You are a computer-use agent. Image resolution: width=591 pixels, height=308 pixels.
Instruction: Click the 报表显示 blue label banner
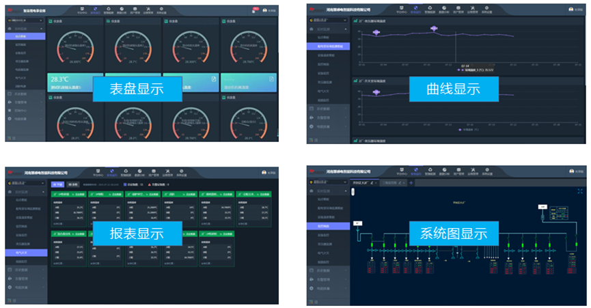coord(137,233)
